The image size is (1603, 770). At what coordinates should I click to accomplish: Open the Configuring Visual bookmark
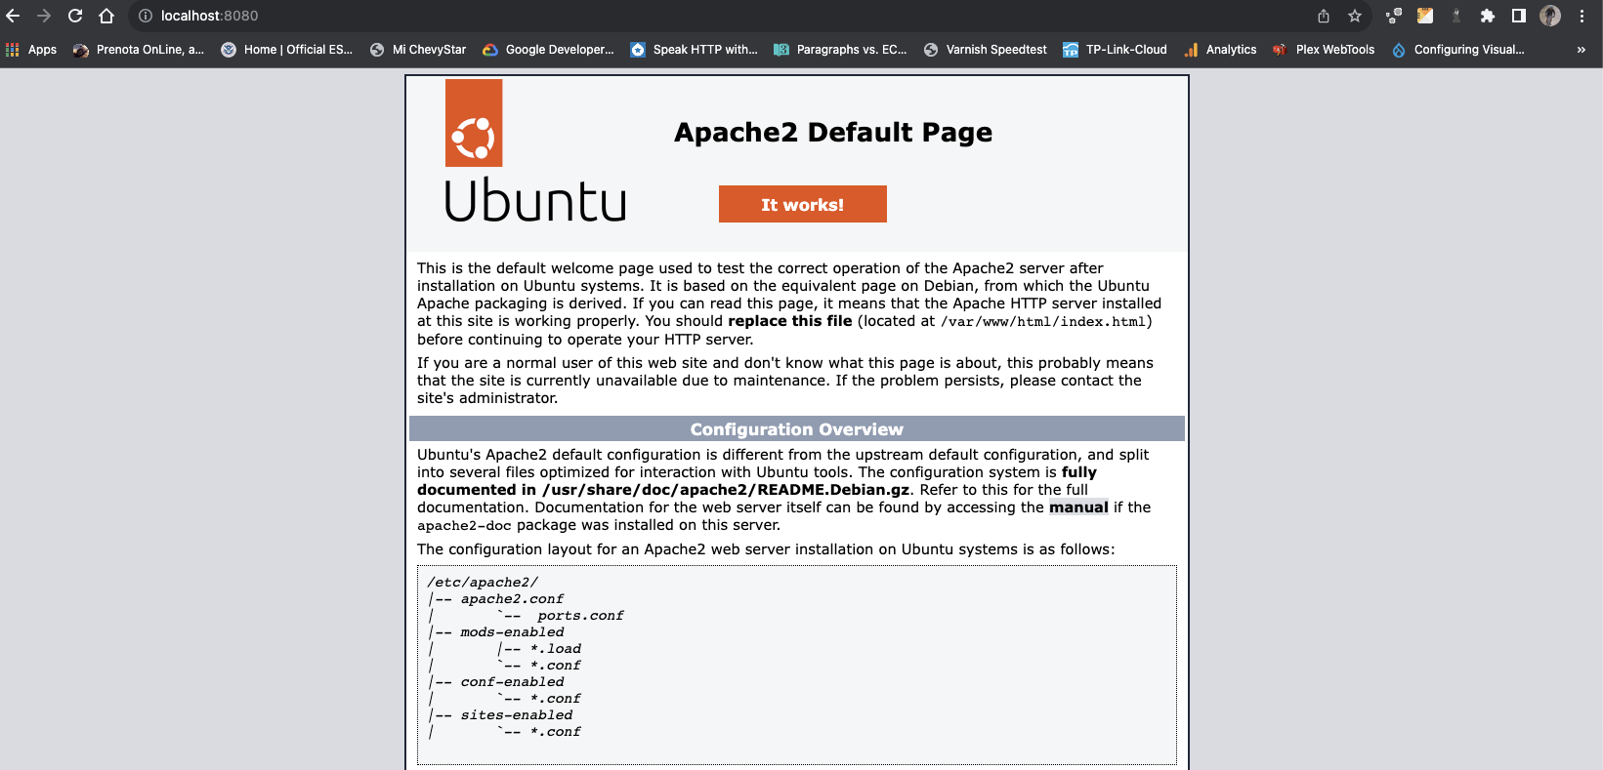pos(1458,50)
